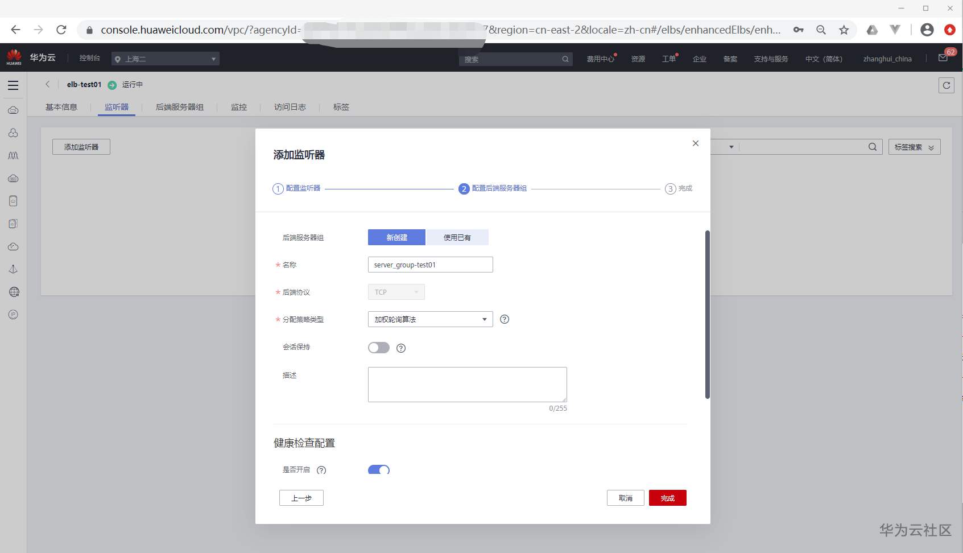
Task: Open the hamburger navigation menu
Action: pyautogui.click(x=13, y=85)
